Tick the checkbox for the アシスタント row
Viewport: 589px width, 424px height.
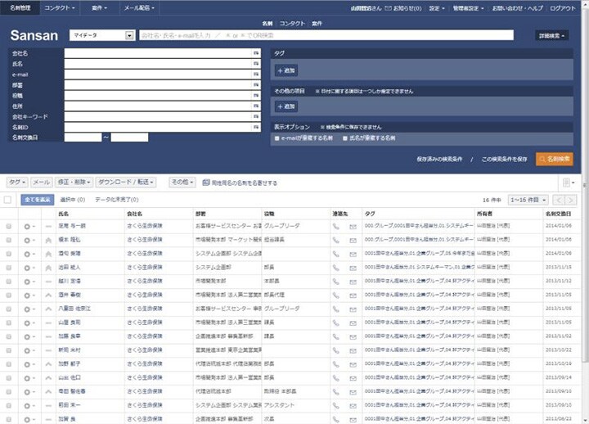tap(9, 405)
